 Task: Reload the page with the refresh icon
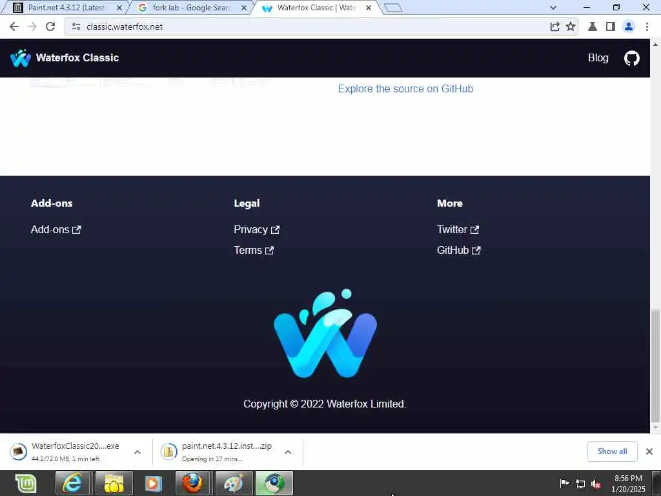(50, 26)
